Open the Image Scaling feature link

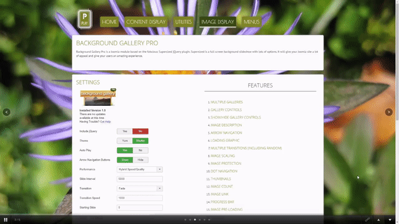(223, 156)
